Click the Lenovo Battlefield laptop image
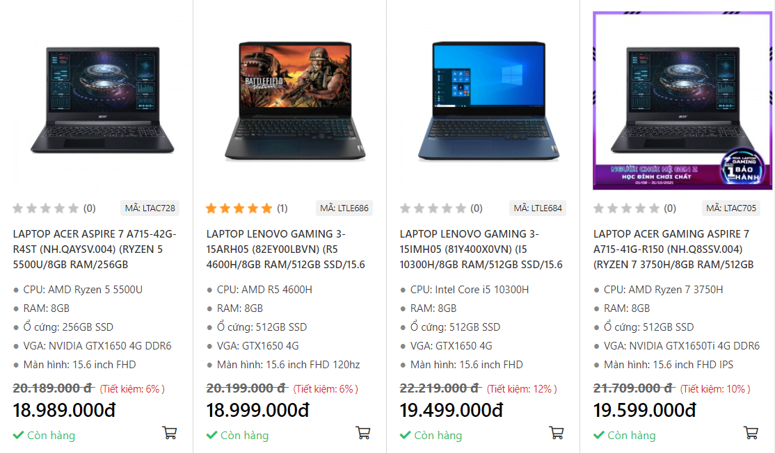Screen dimensions: 775x453 (x=295, y=101)
